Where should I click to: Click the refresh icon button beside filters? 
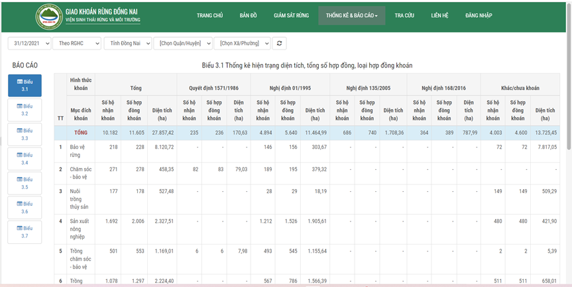(280, 43)
